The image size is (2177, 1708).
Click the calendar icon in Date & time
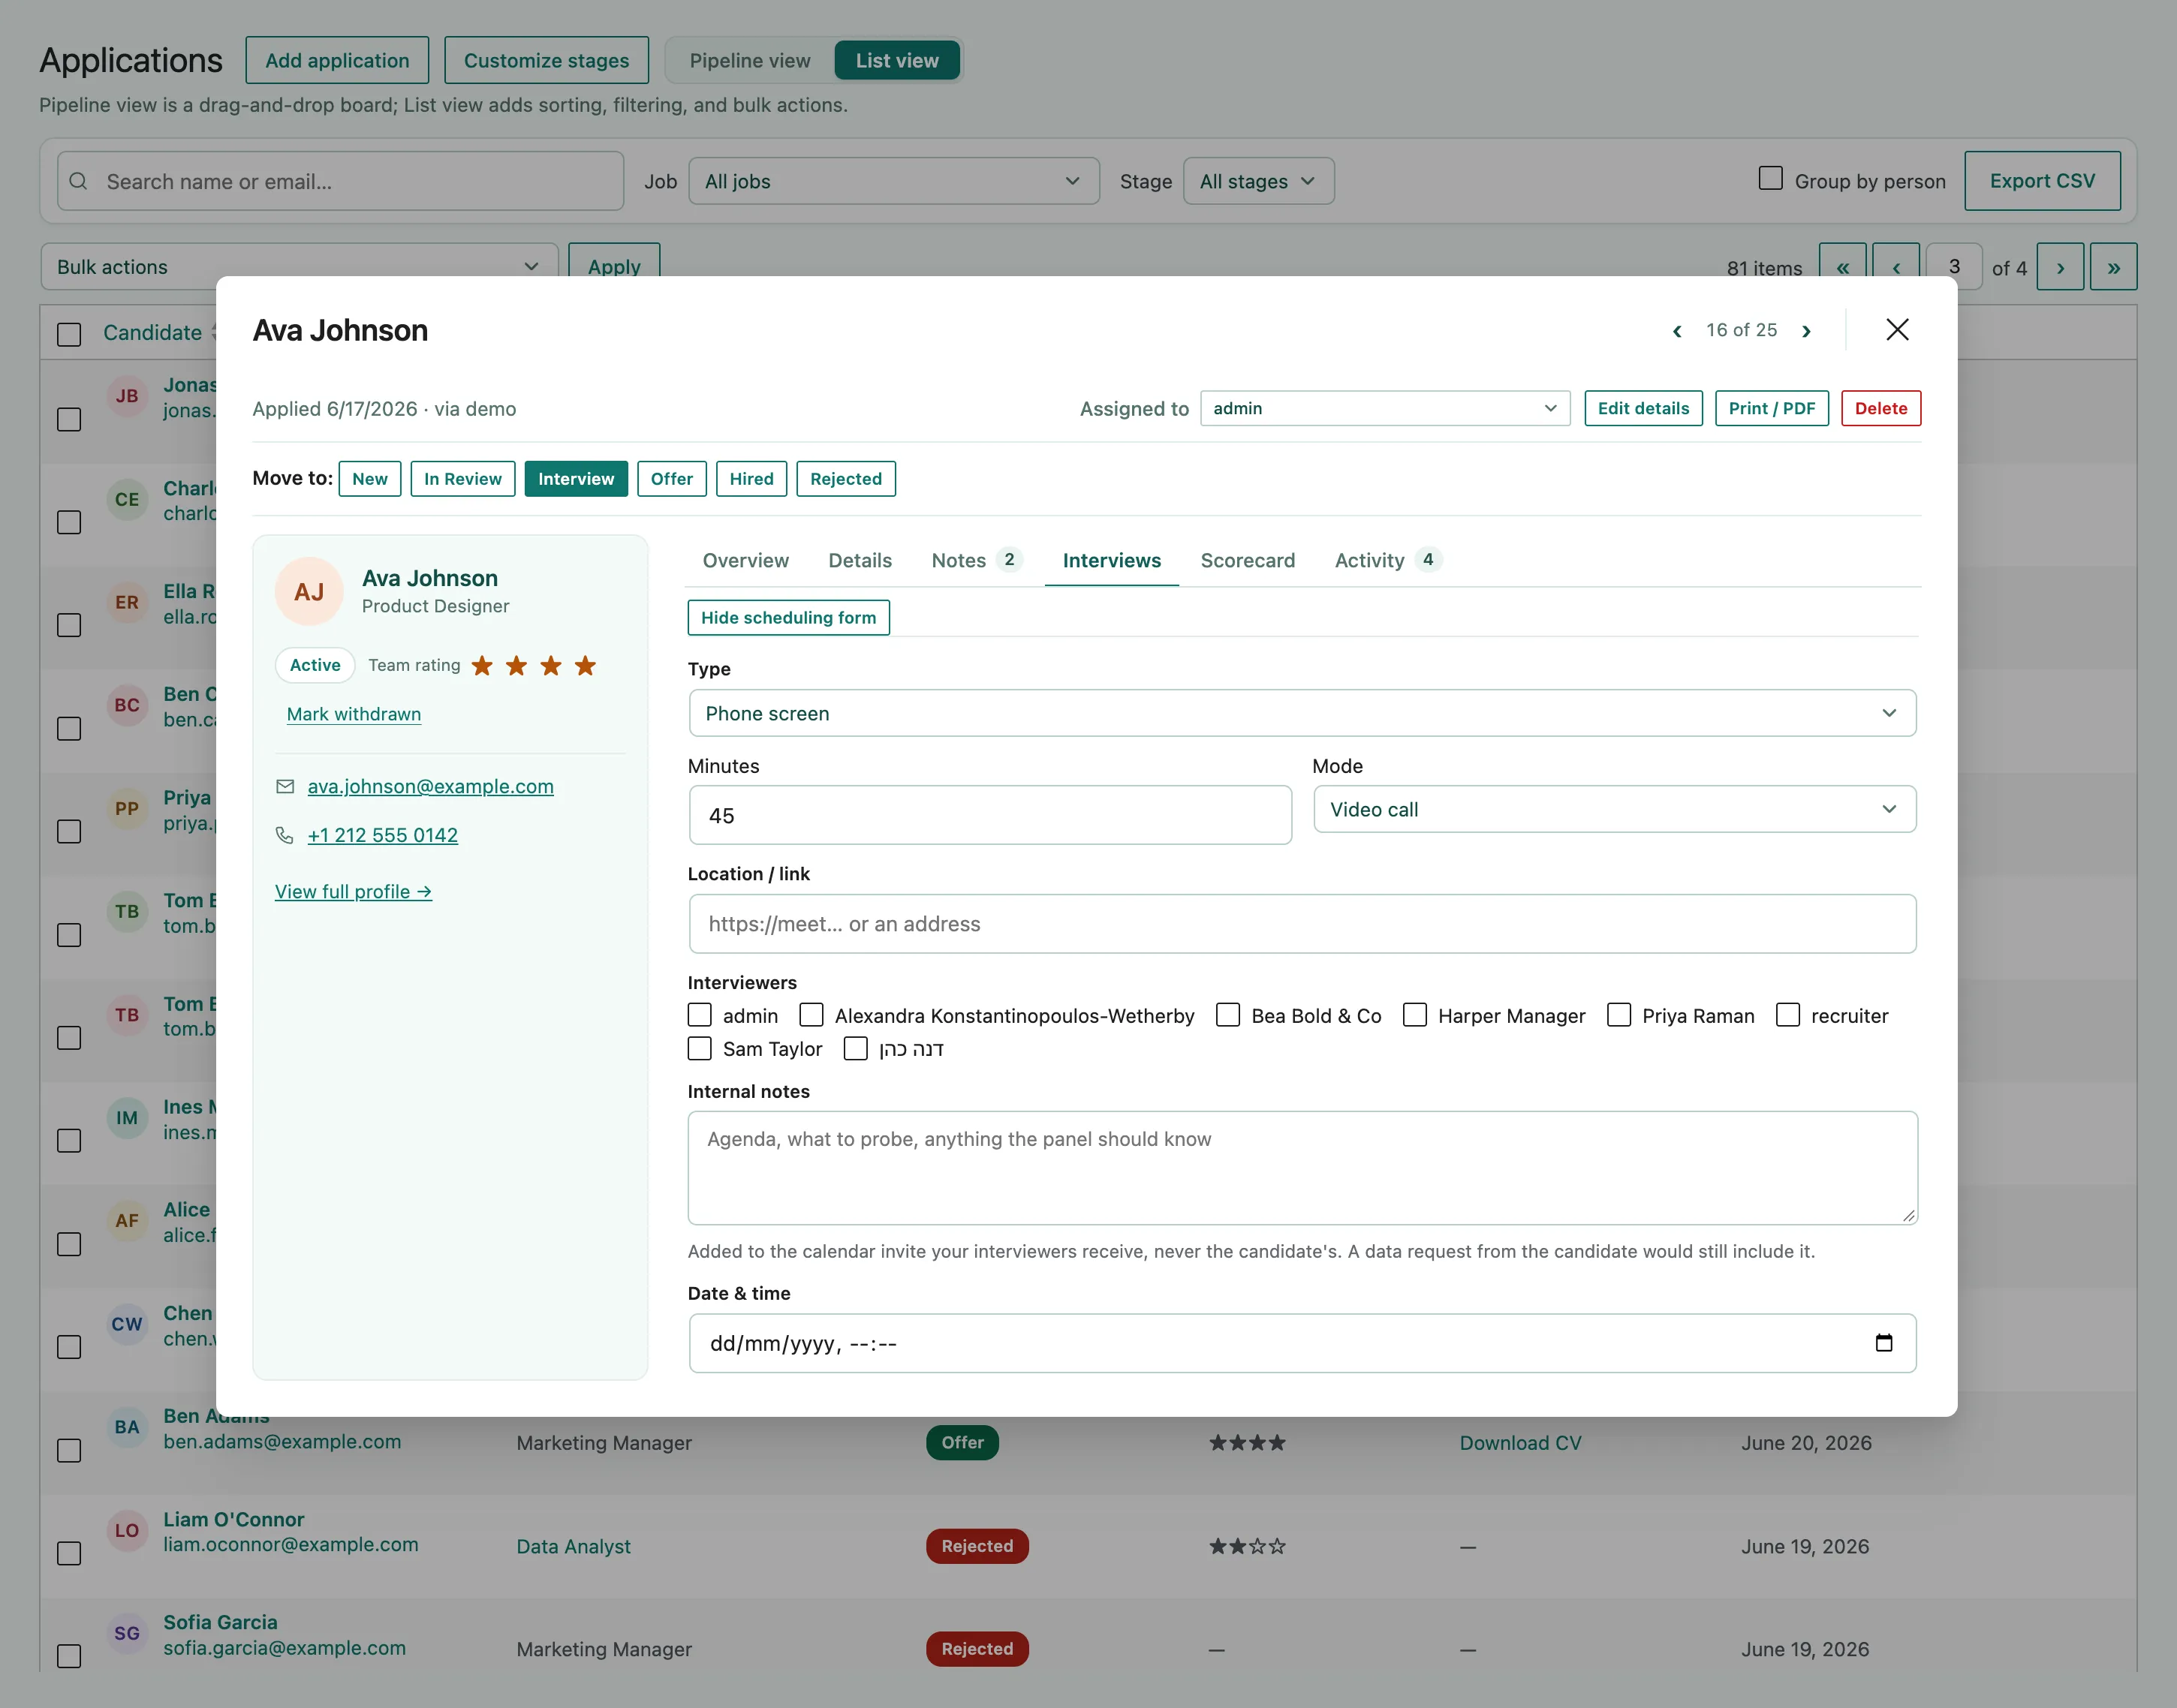(1883, 1343)
